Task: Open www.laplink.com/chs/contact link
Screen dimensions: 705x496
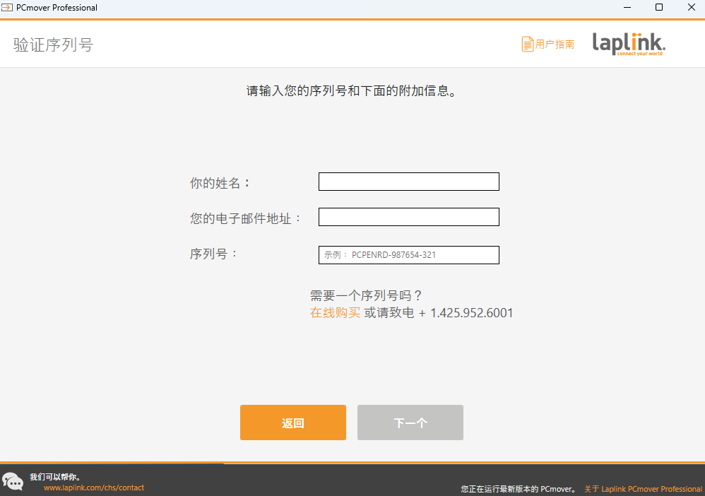Action: tap(94, 488)
